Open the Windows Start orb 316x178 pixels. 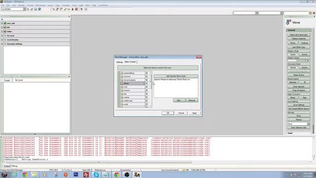tap(4, 175)
